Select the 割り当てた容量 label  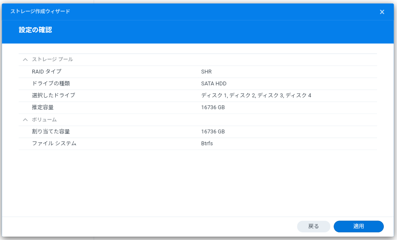pos(51,132)
